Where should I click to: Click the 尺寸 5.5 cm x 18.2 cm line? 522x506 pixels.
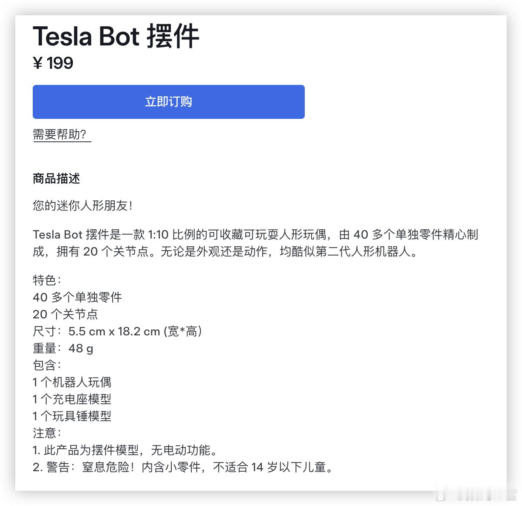117,331
